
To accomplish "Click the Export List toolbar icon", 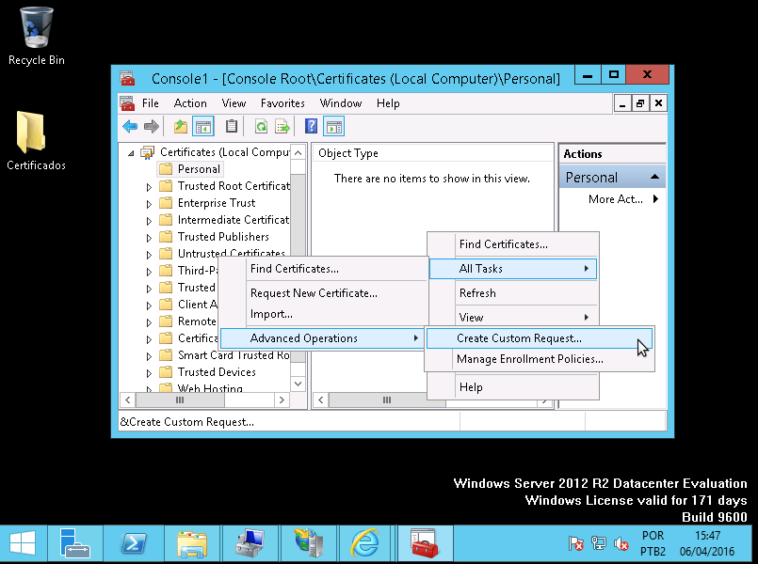I will coord(282,127).
